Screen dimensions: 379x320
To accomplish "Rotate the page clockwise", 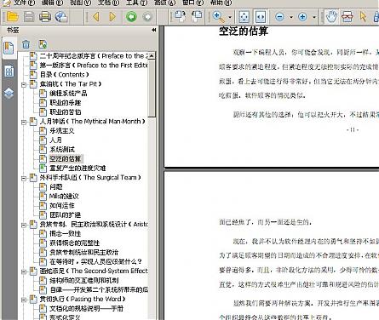I will point(180,17).
